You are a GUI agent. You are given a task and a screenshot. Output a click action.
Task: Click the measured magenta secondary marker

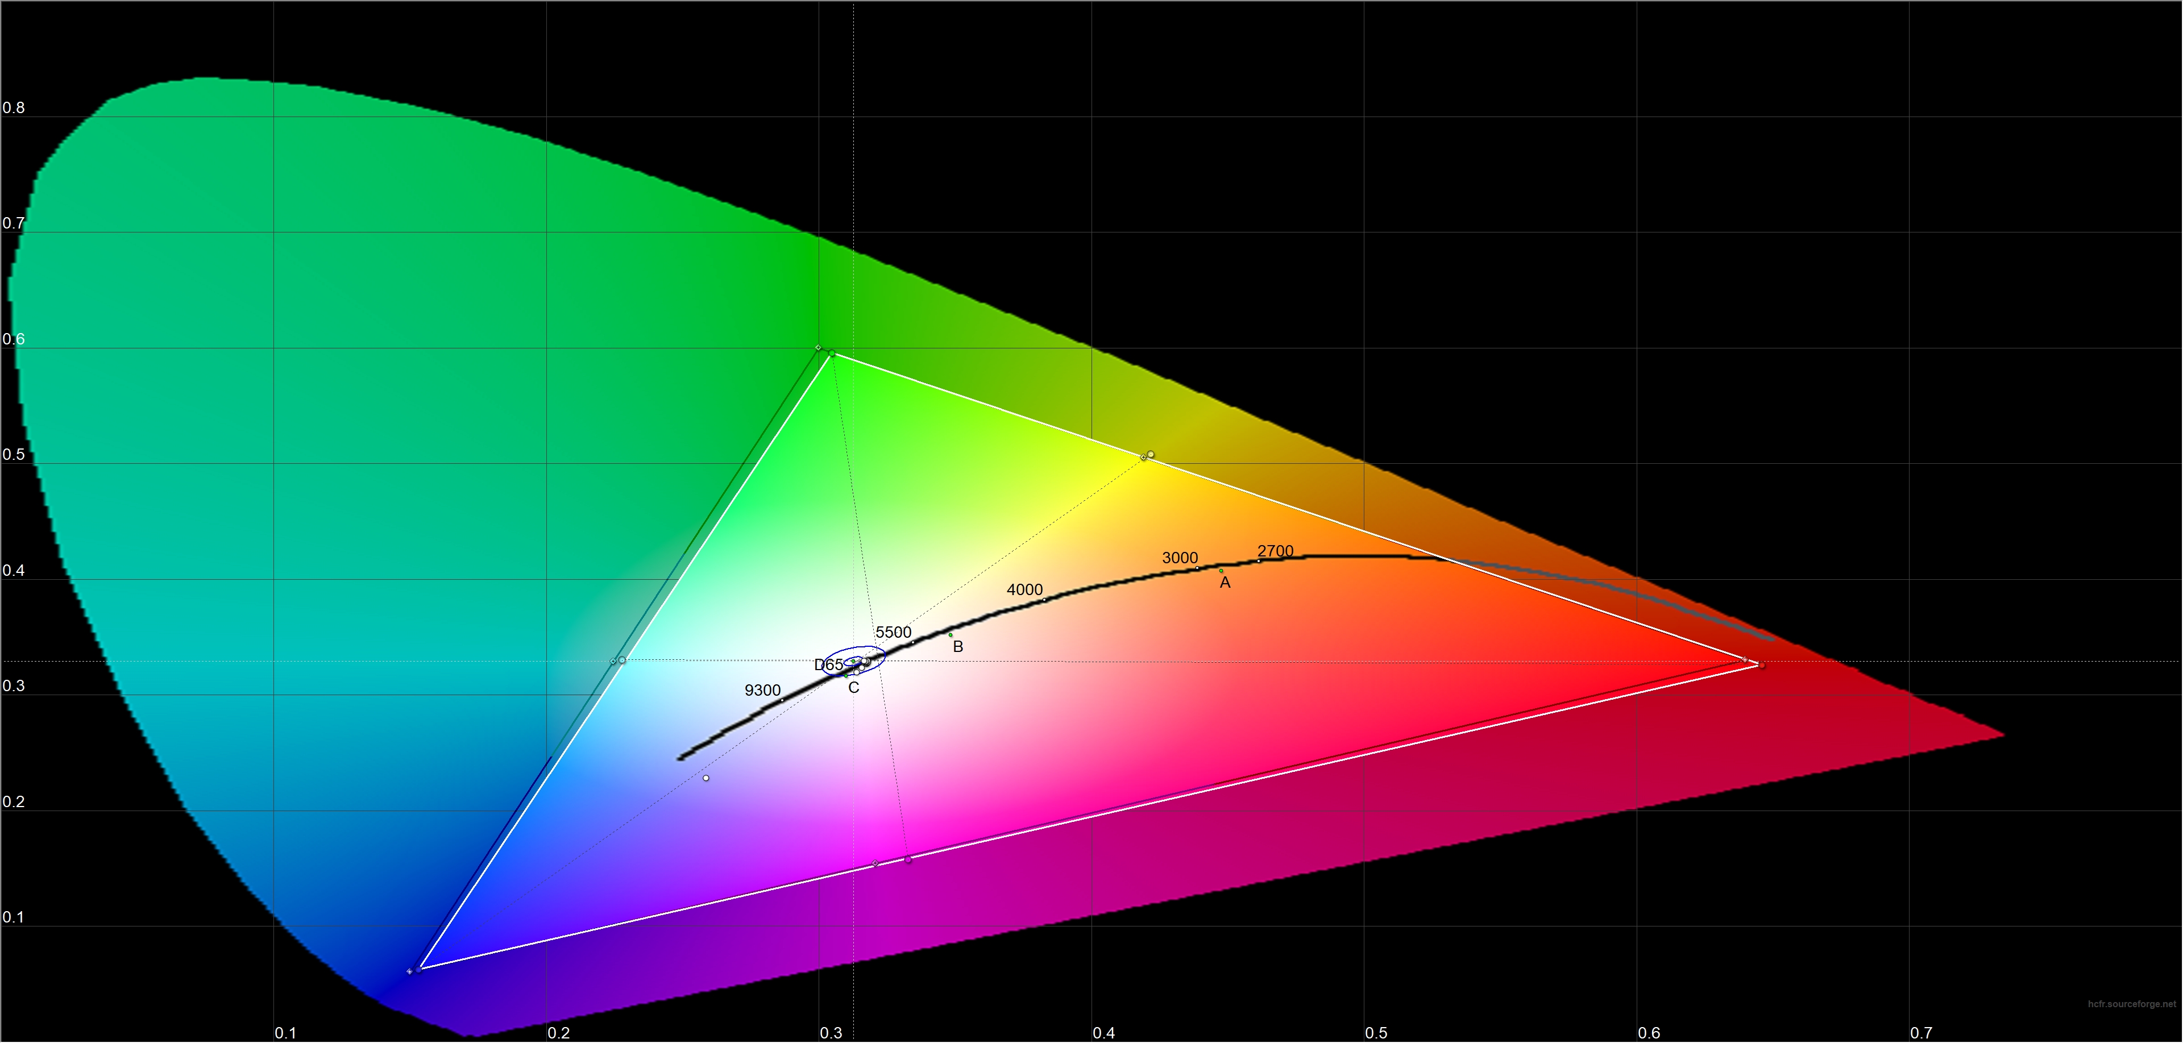908,860
